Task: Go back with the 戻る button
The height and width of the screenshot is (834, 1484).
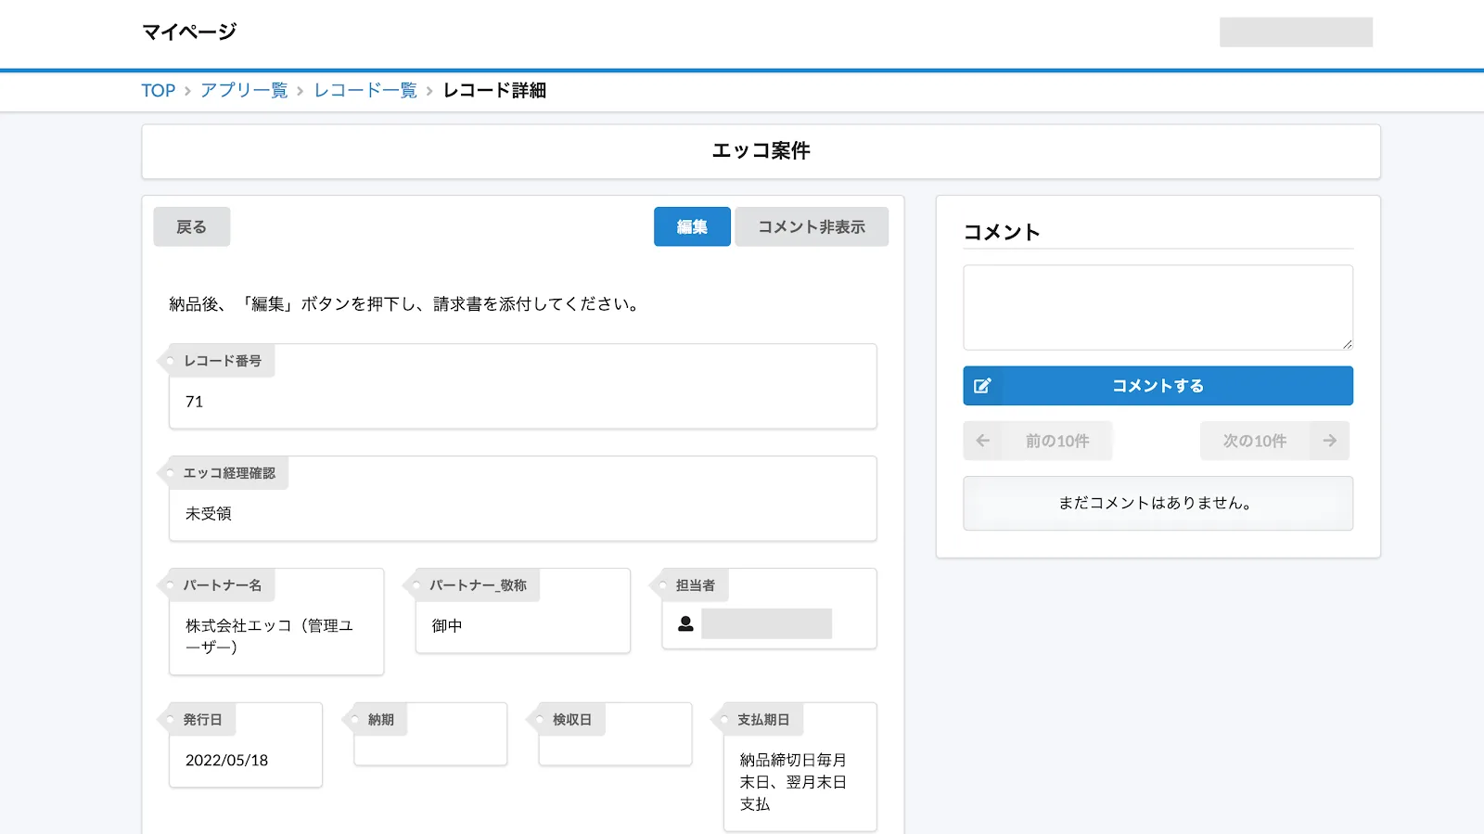Action: 192,226
